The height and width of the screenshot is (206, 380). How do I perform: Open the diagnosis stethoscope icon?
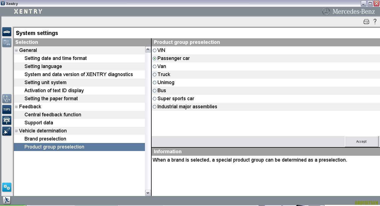tap(7, 99)
